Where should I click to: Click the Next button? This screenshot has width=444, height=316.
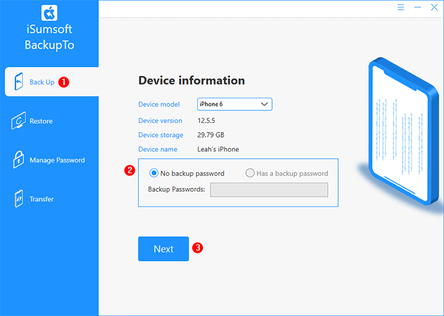pos(164,249)
